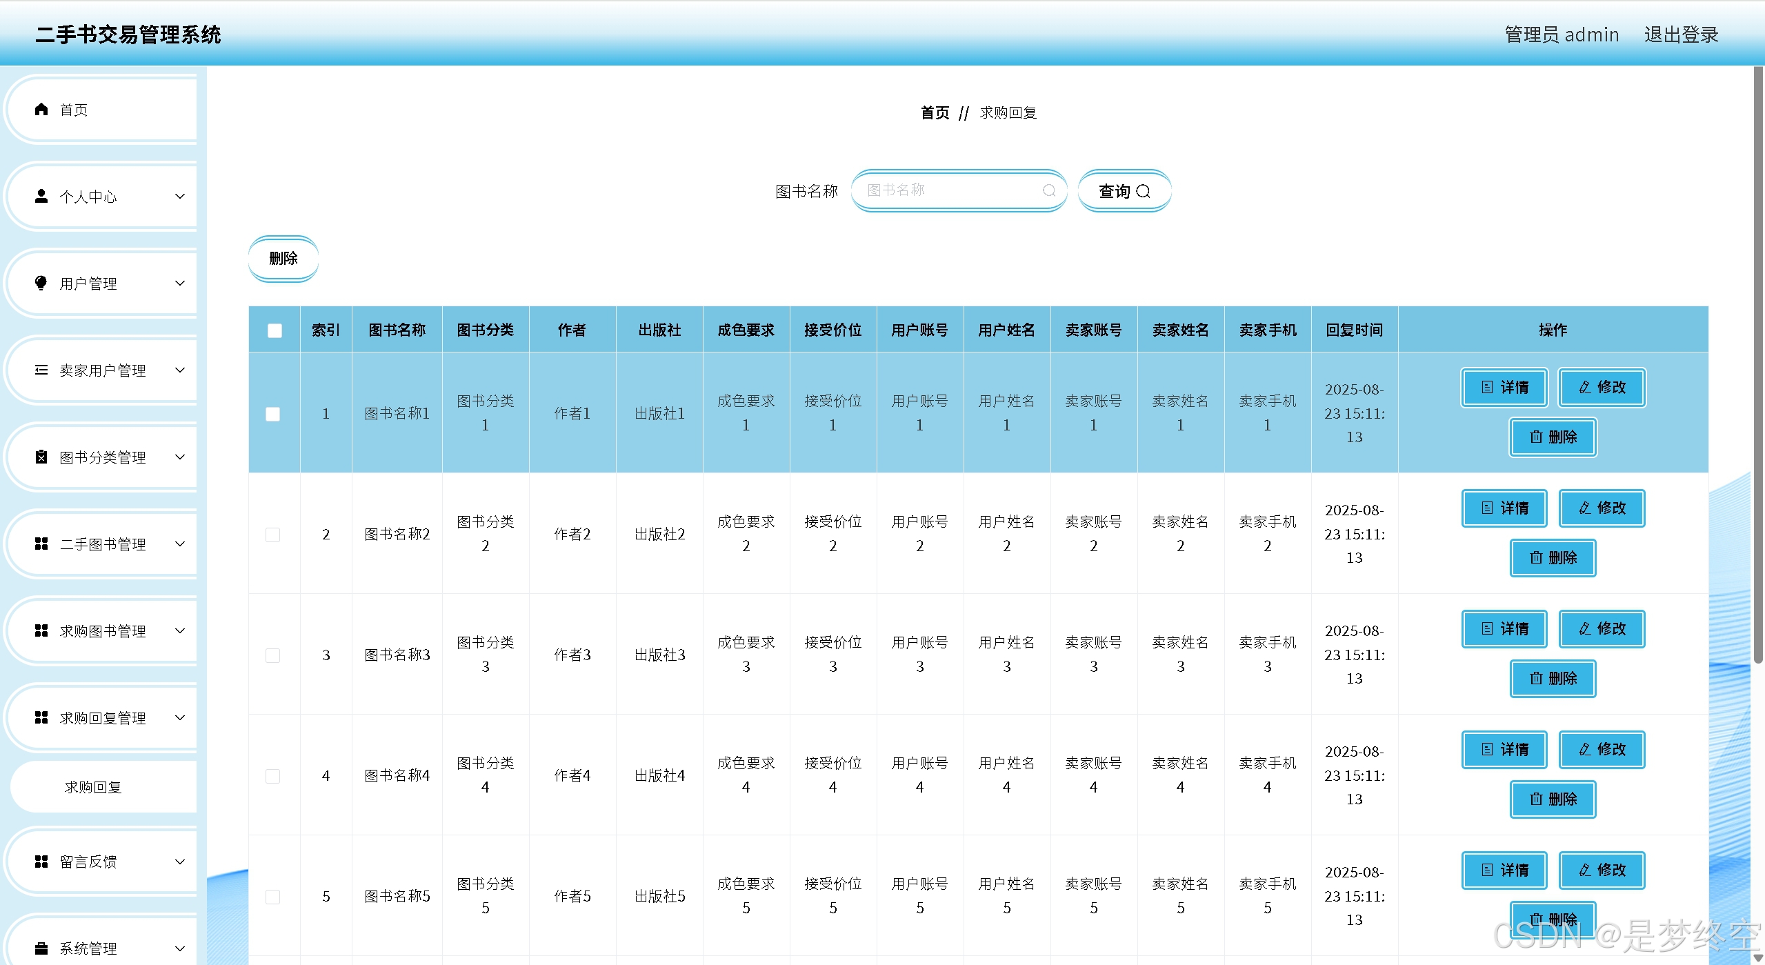Click the grid icon next to 留言反馈
Viewport: 1765px width, 965px height.
coord(41,861)
